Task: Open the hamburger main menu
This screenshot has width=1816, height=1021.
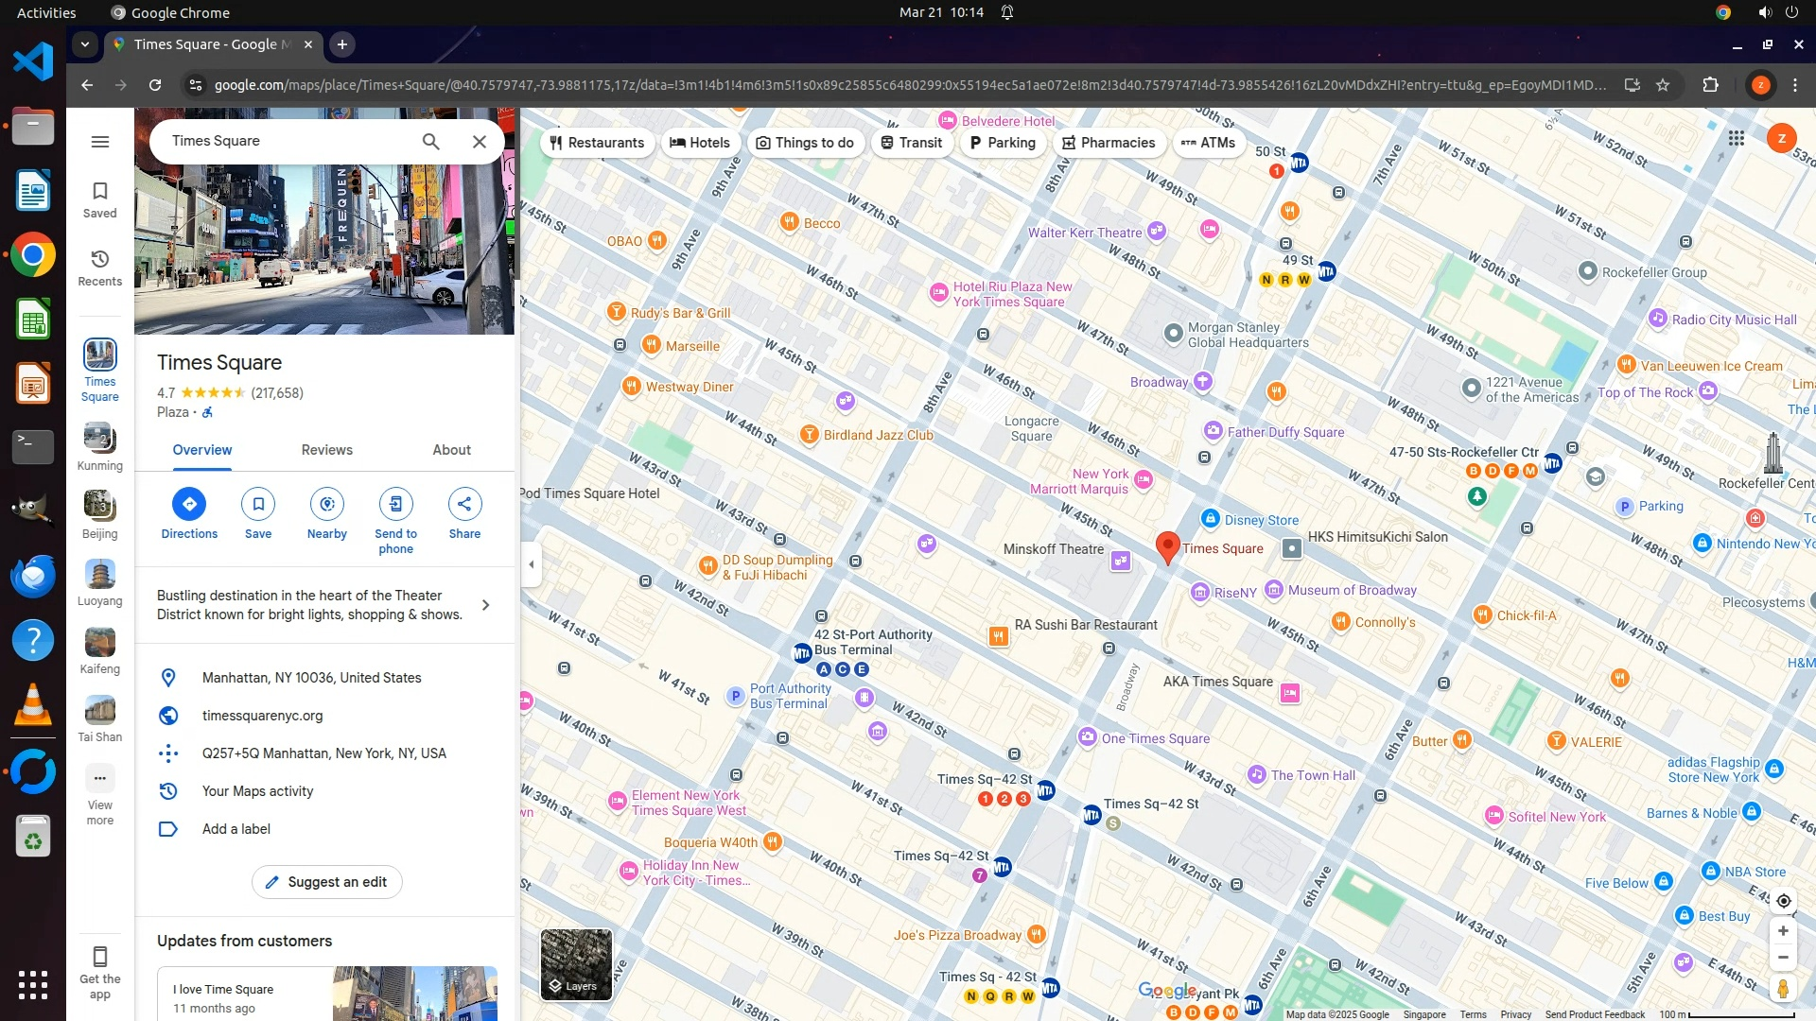Action: coord(100,142)
